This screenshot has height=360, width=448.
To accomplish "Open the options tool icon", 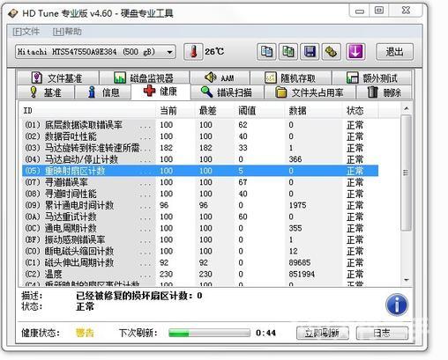I will (332, 52).
